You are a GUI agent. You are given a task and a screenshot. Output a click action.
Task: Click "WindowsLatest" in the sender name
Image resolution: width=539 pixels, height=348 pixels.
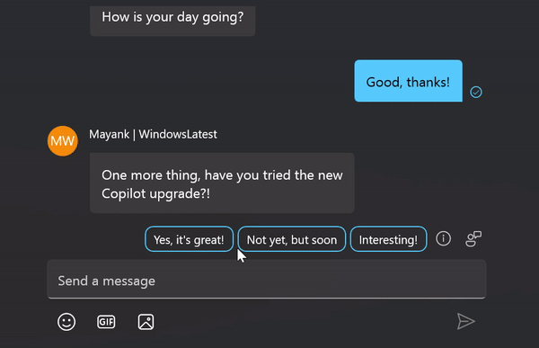coord(178,134)
